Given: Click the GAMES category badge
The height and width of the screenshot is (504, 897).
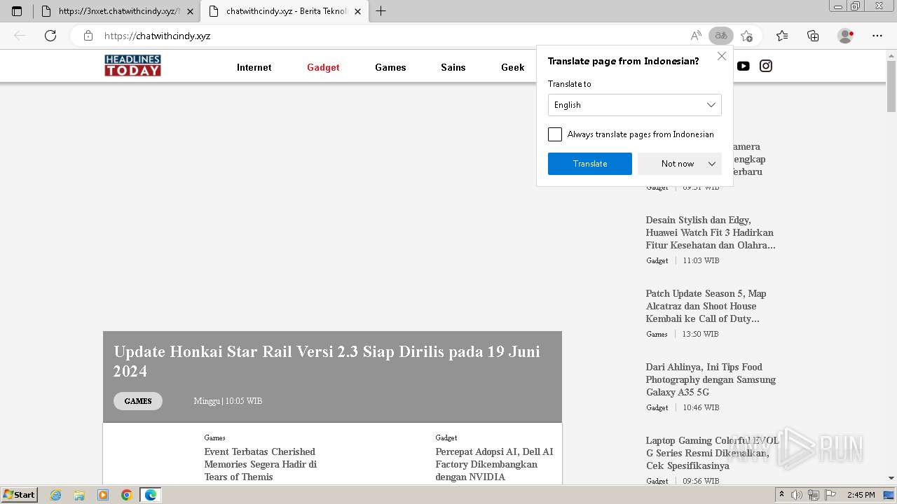Looking at the screenshot, I should point(138,401).
